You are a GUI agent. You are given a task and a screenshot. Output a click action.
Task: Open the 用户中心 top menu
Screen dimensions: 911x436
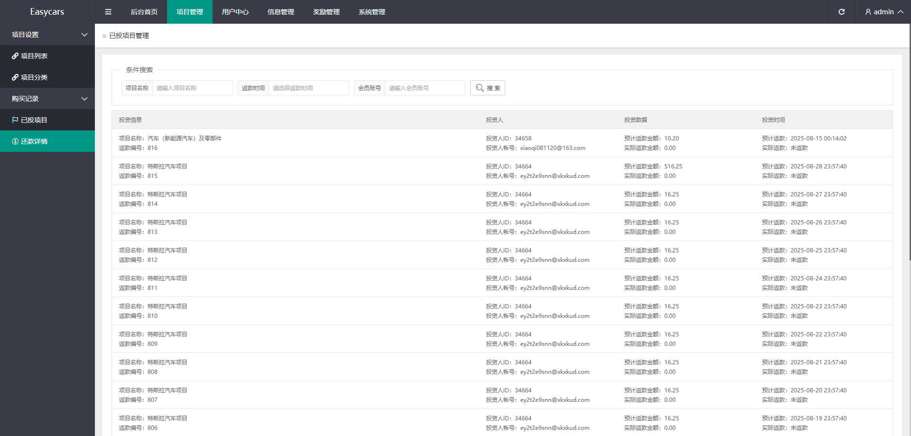point(235,12)
